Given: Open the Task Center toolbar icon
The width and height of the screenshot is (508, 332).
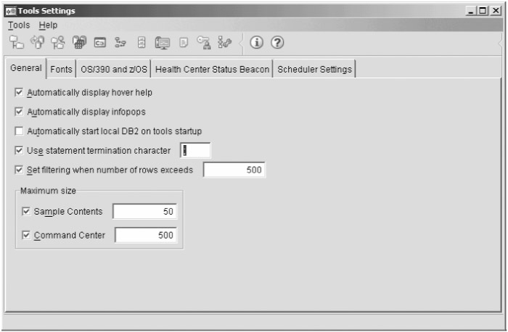Looking at the screenshot, I should coord(121,43).
